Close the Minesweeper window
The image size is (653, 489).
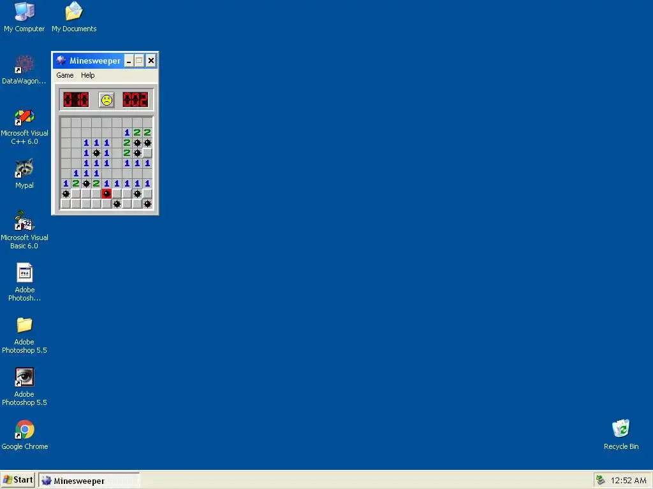pyautogui.click(x=150, y=60)
